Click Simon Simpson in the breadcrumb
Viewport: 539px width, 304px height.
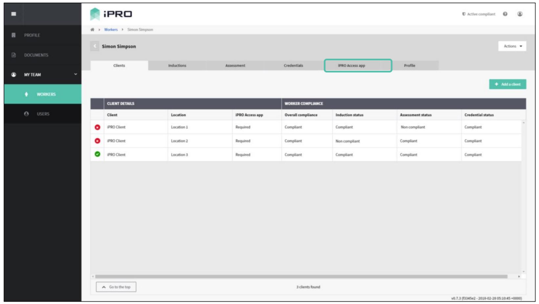(140, 29)
